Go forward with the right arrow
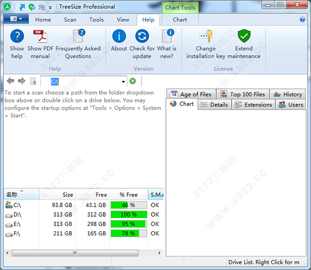311x270 pixels. 22,81
